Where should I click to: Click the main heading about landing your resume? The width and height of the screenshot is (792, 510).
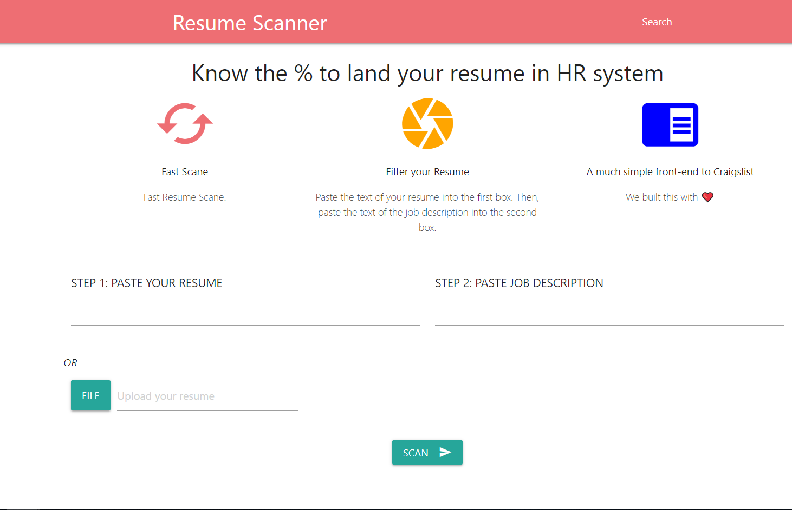coord(427,73)
